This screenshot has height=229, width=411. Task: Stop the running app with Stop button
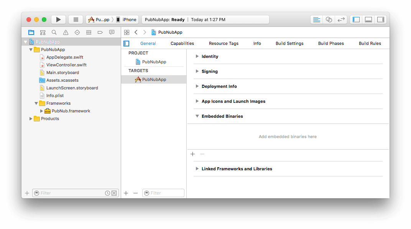[76, 19]
